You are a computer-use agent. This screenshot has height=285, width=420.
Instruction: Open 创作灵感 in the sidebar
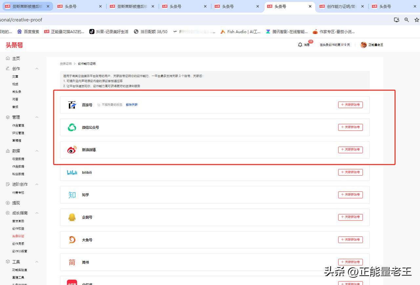point(18,244)
